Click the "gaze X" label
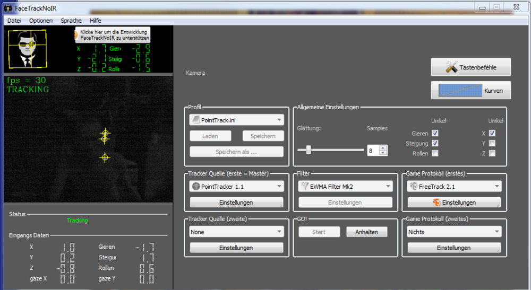The height and width of the screenshot is (290, 531). pyautogui.click(x=38, y=278)
